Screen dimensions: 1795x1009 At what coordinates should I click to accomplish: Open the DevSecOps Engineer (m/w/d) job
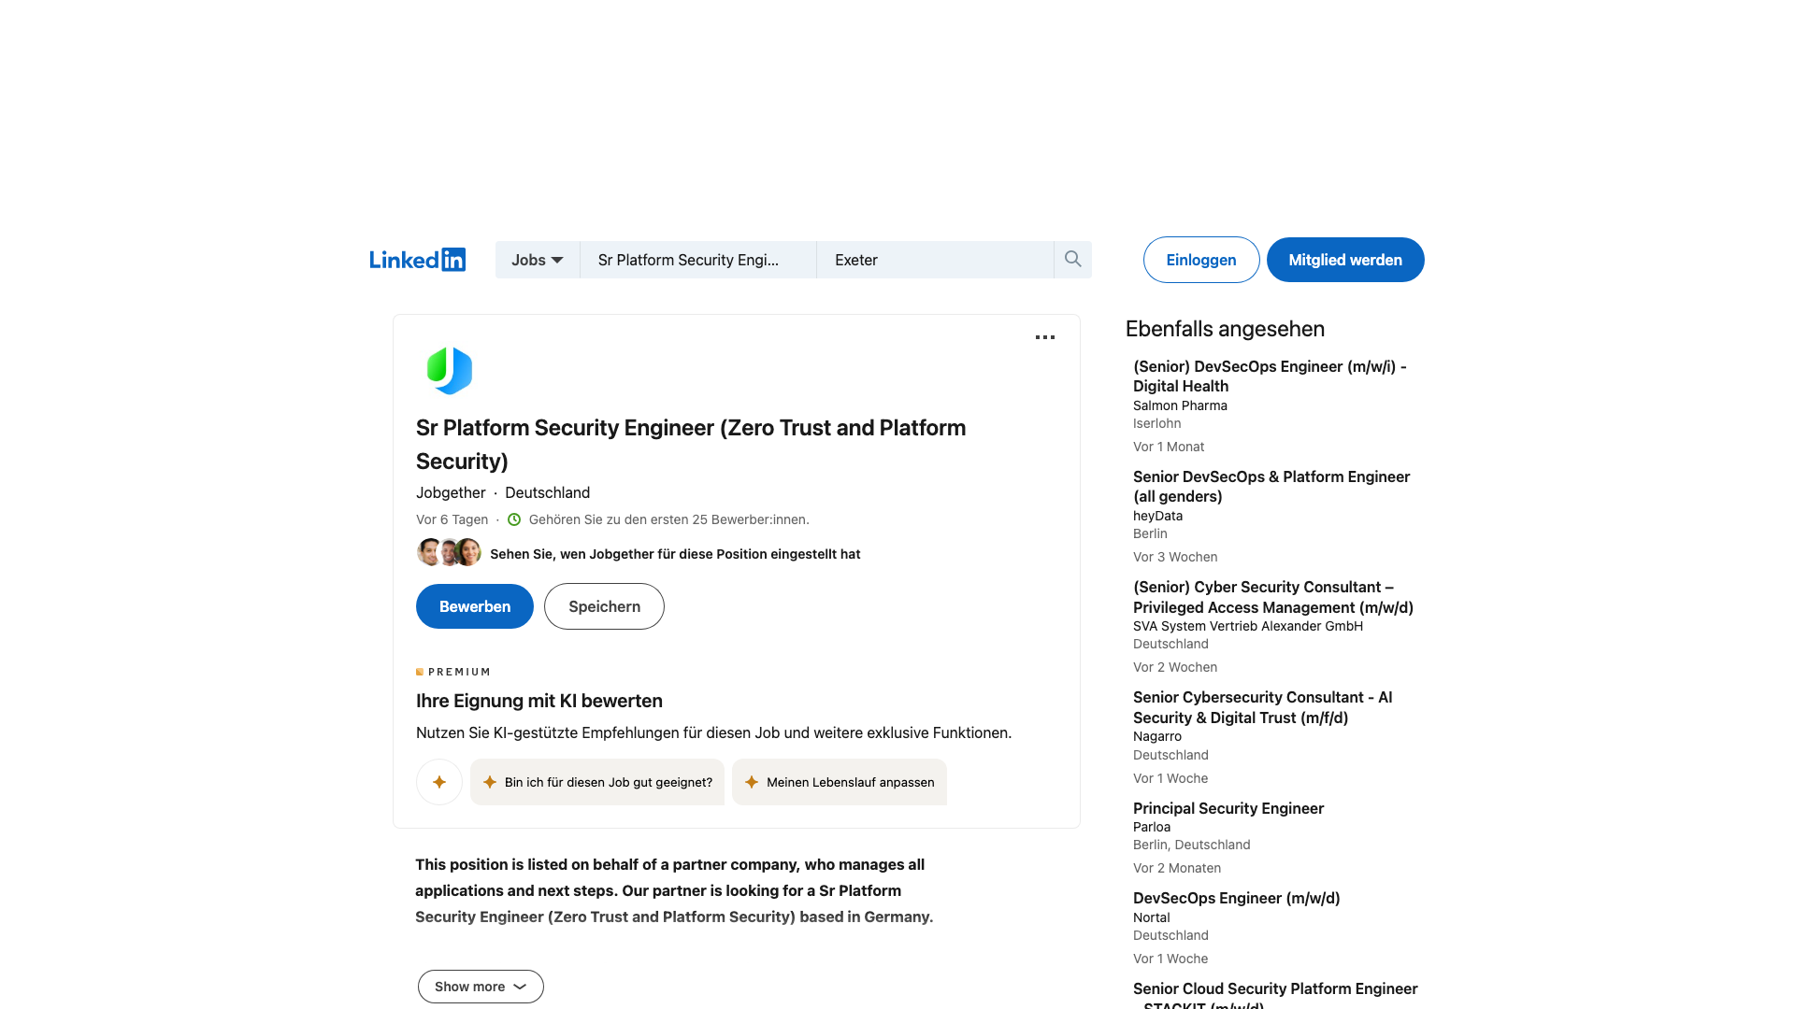[x=1237, y=898]
